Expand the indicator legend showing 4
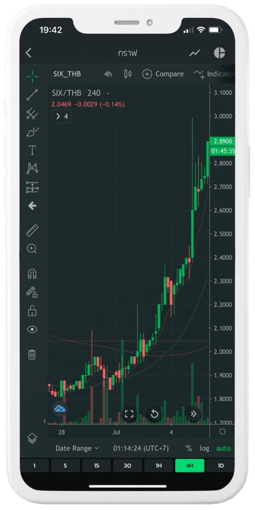This screenshot has width=255, height=510. tap(62, 117)
